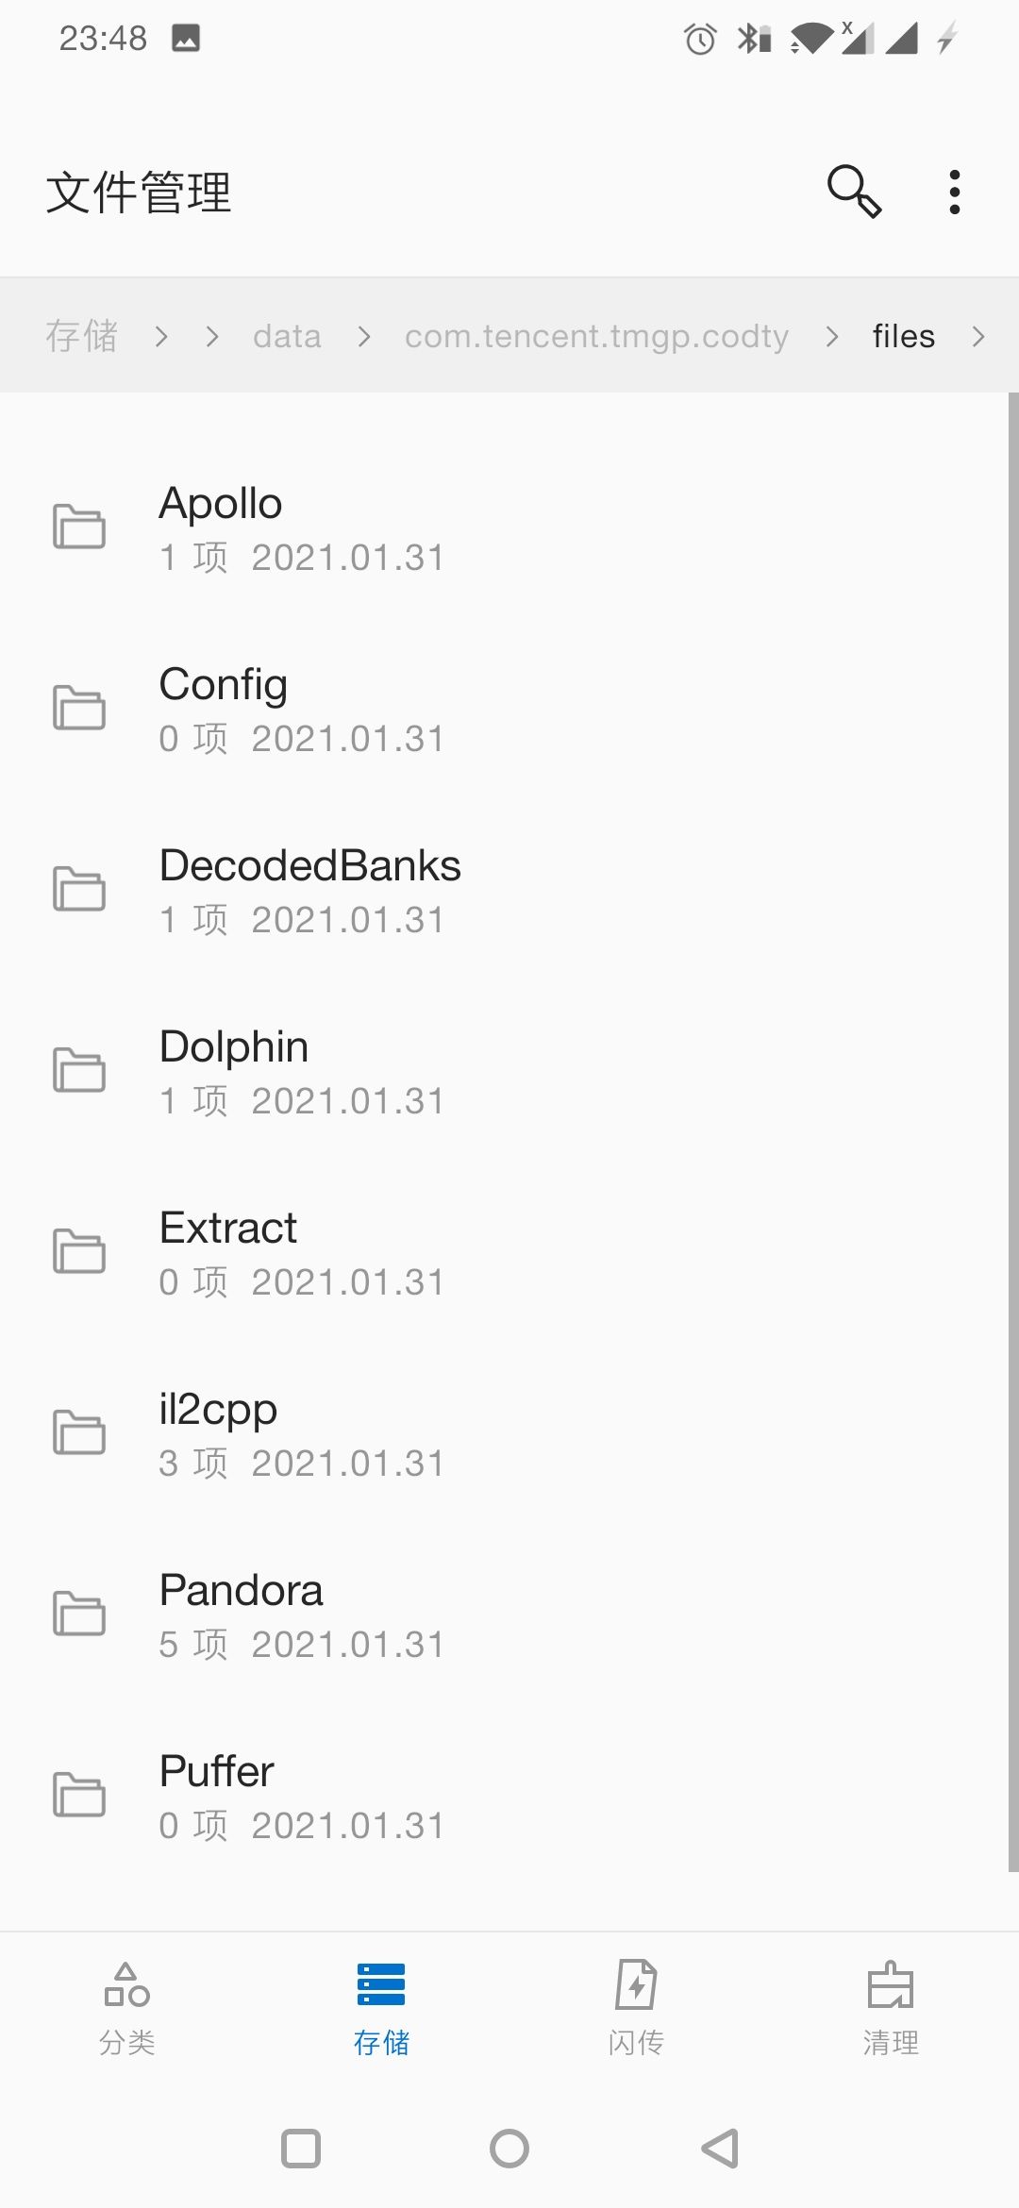
Task: Go to data breadcrumb folder
Action: pyautogui.click(x=287, y=336)
